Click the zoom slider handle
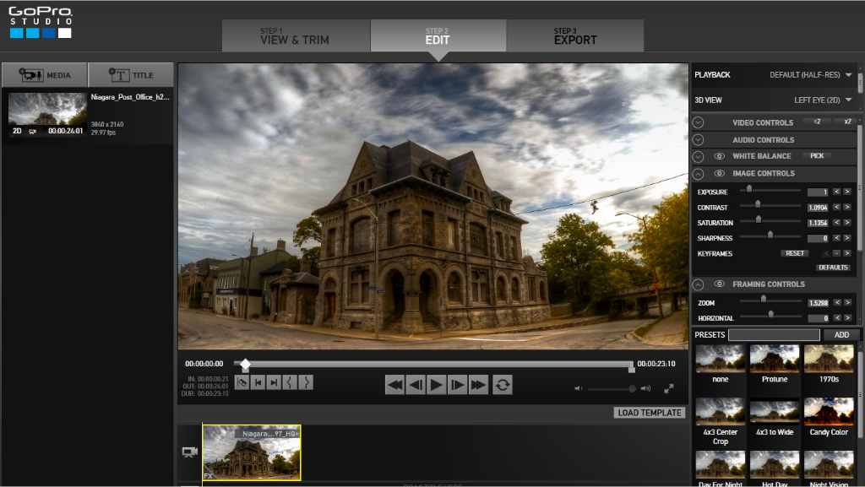The image size is (865, 487). tap(764, 299)
